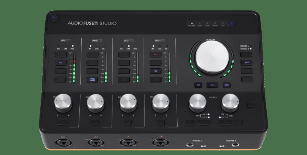Select the ADAT clock source indicator
The image size is (307, 155).
coord(200,23)
